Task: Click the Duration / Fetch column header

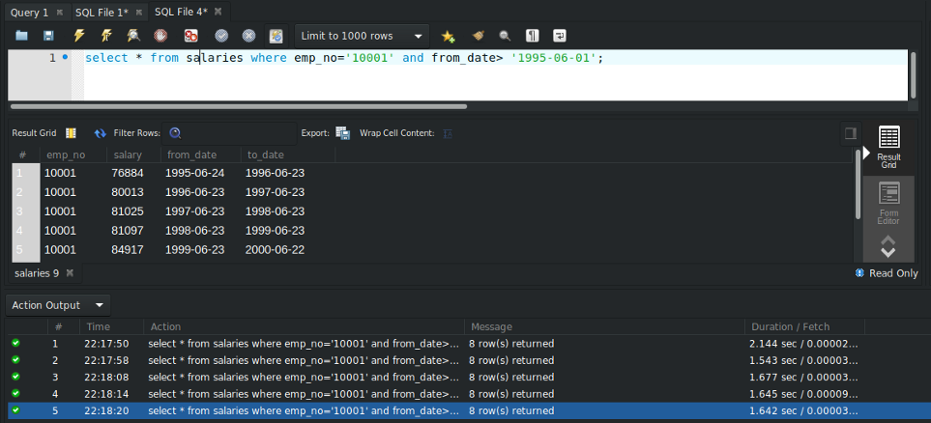Action: point(804,326)
